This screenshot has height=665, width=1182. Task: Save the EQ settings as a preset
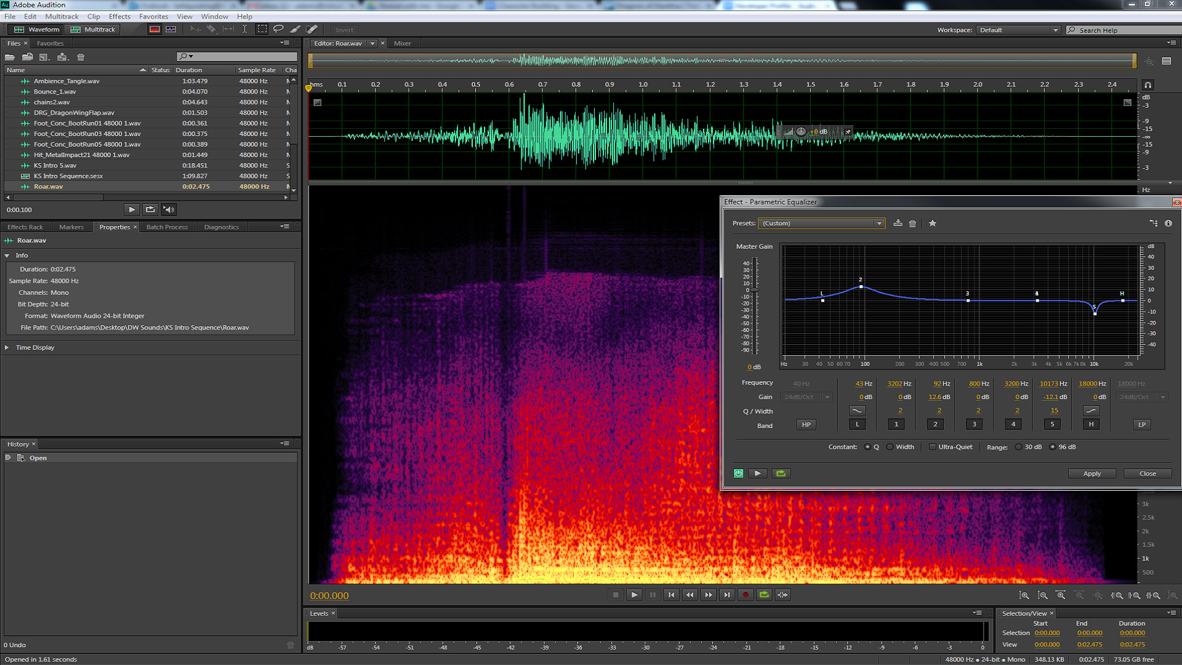coord(898,224)
